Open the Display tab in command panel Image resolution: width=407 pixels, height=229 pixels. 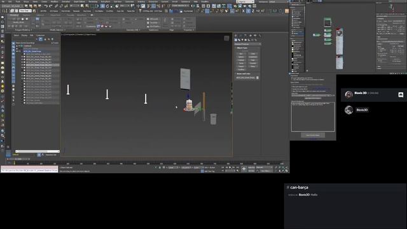pos(256,36)
